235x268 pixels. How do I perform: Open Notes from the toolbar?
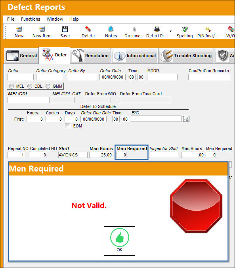111,29
